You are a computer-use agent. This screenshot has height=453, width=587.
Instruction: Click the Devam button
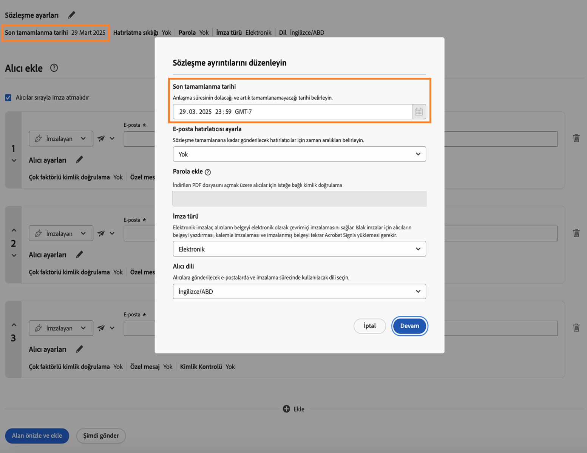click(409, 326)
